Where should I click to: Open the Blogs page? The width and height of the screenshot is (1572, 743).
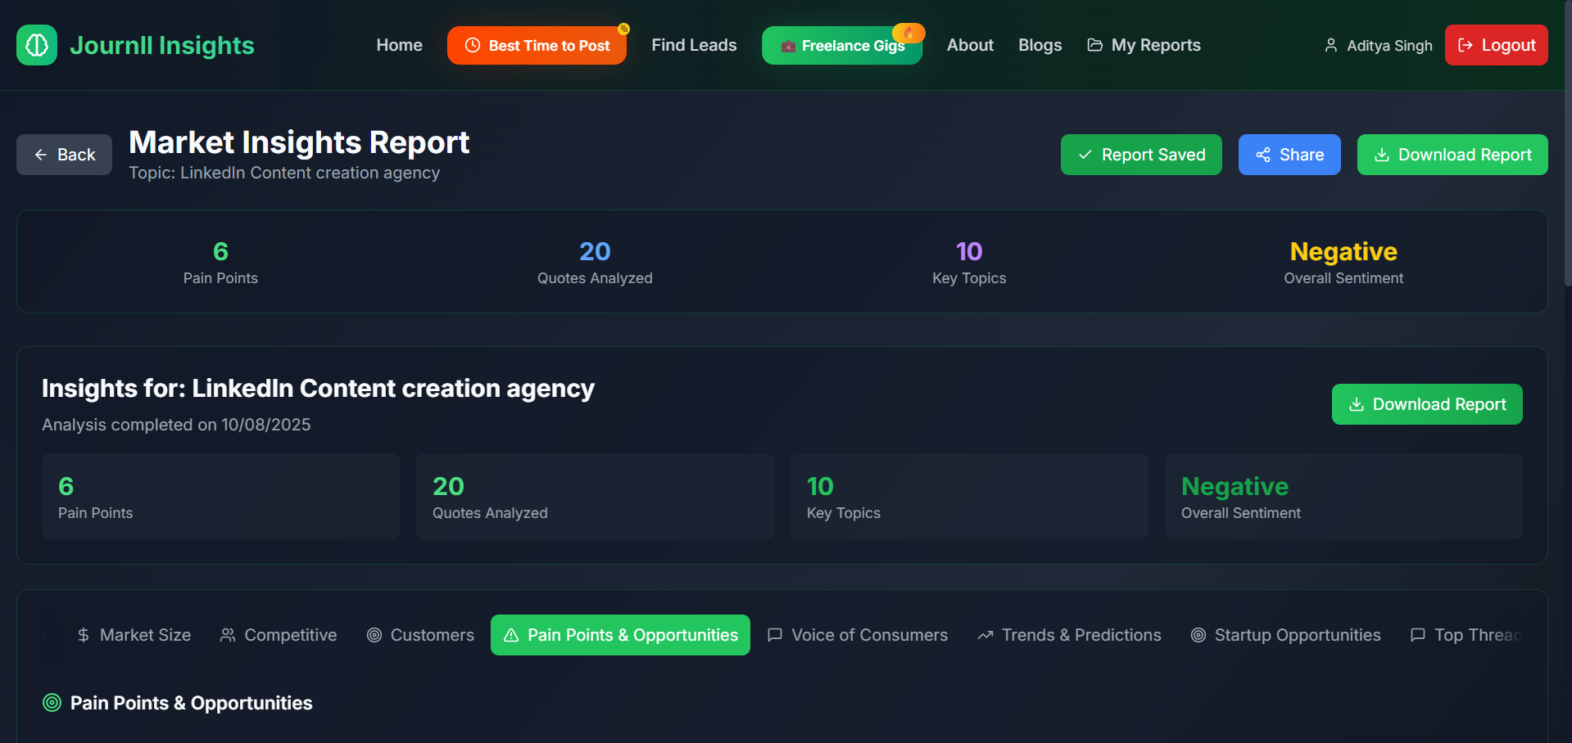coord(1040,45)
